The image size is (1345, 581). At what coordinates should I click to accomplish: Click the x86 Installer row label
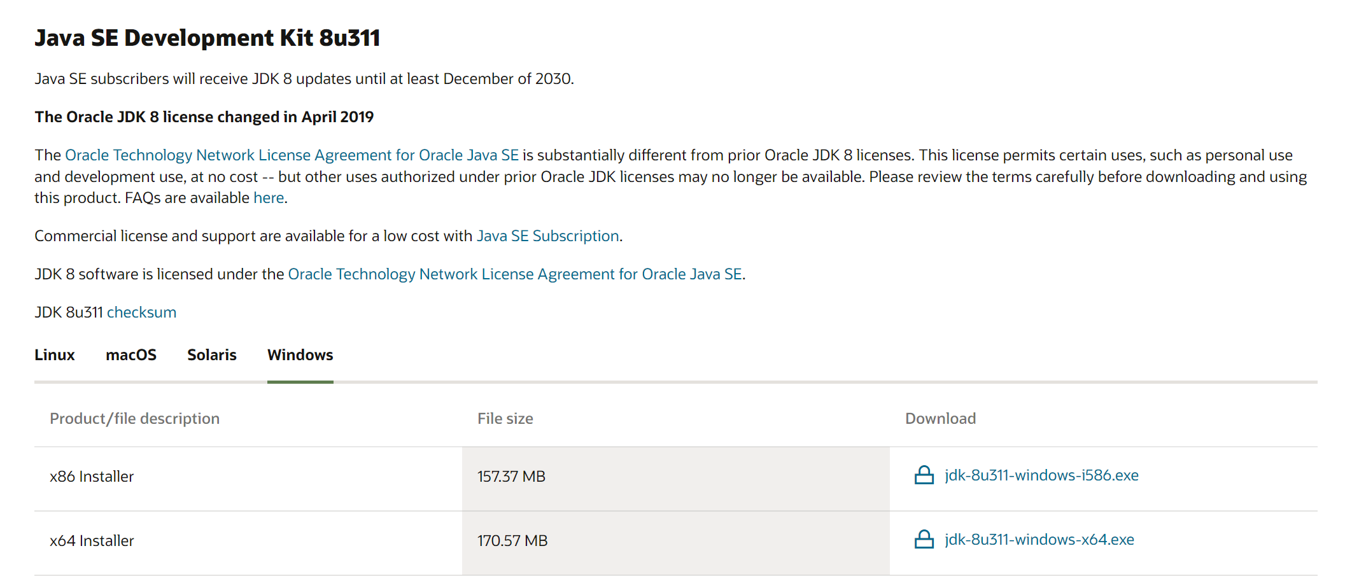(x=92, y=477)
